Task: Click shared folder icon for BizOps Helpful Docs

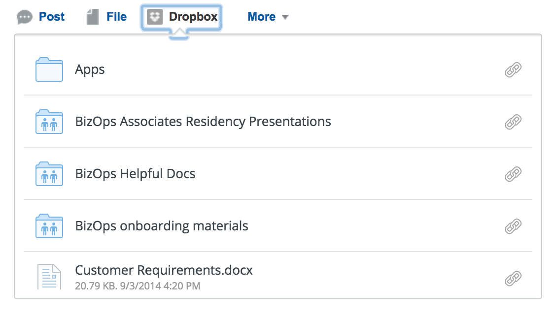Action: click(49, 174)
